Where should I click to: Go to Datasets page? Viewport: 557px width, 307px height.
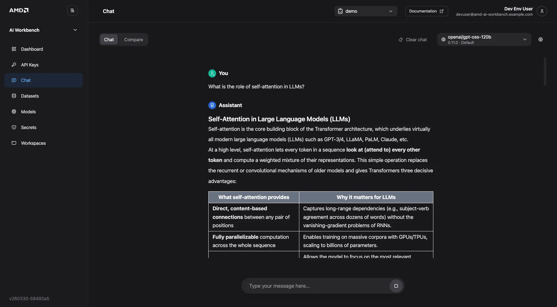[44, 96]
